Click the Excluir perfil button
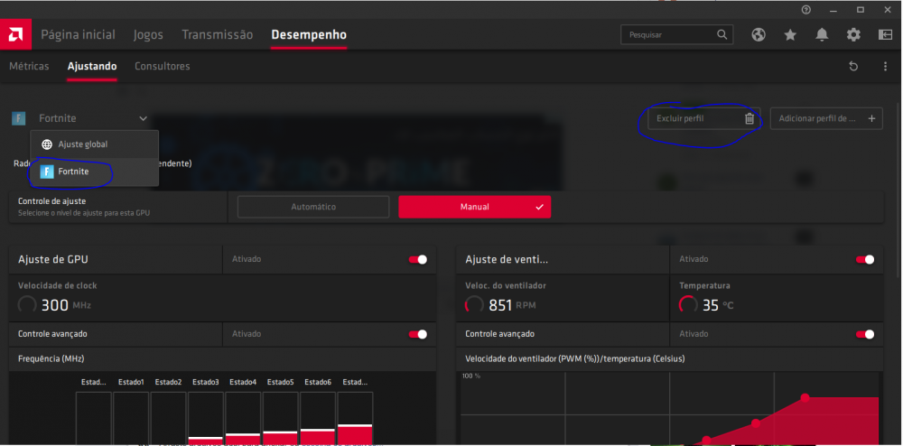The height and width of the screenshot is (446, 903). point(695,118)
